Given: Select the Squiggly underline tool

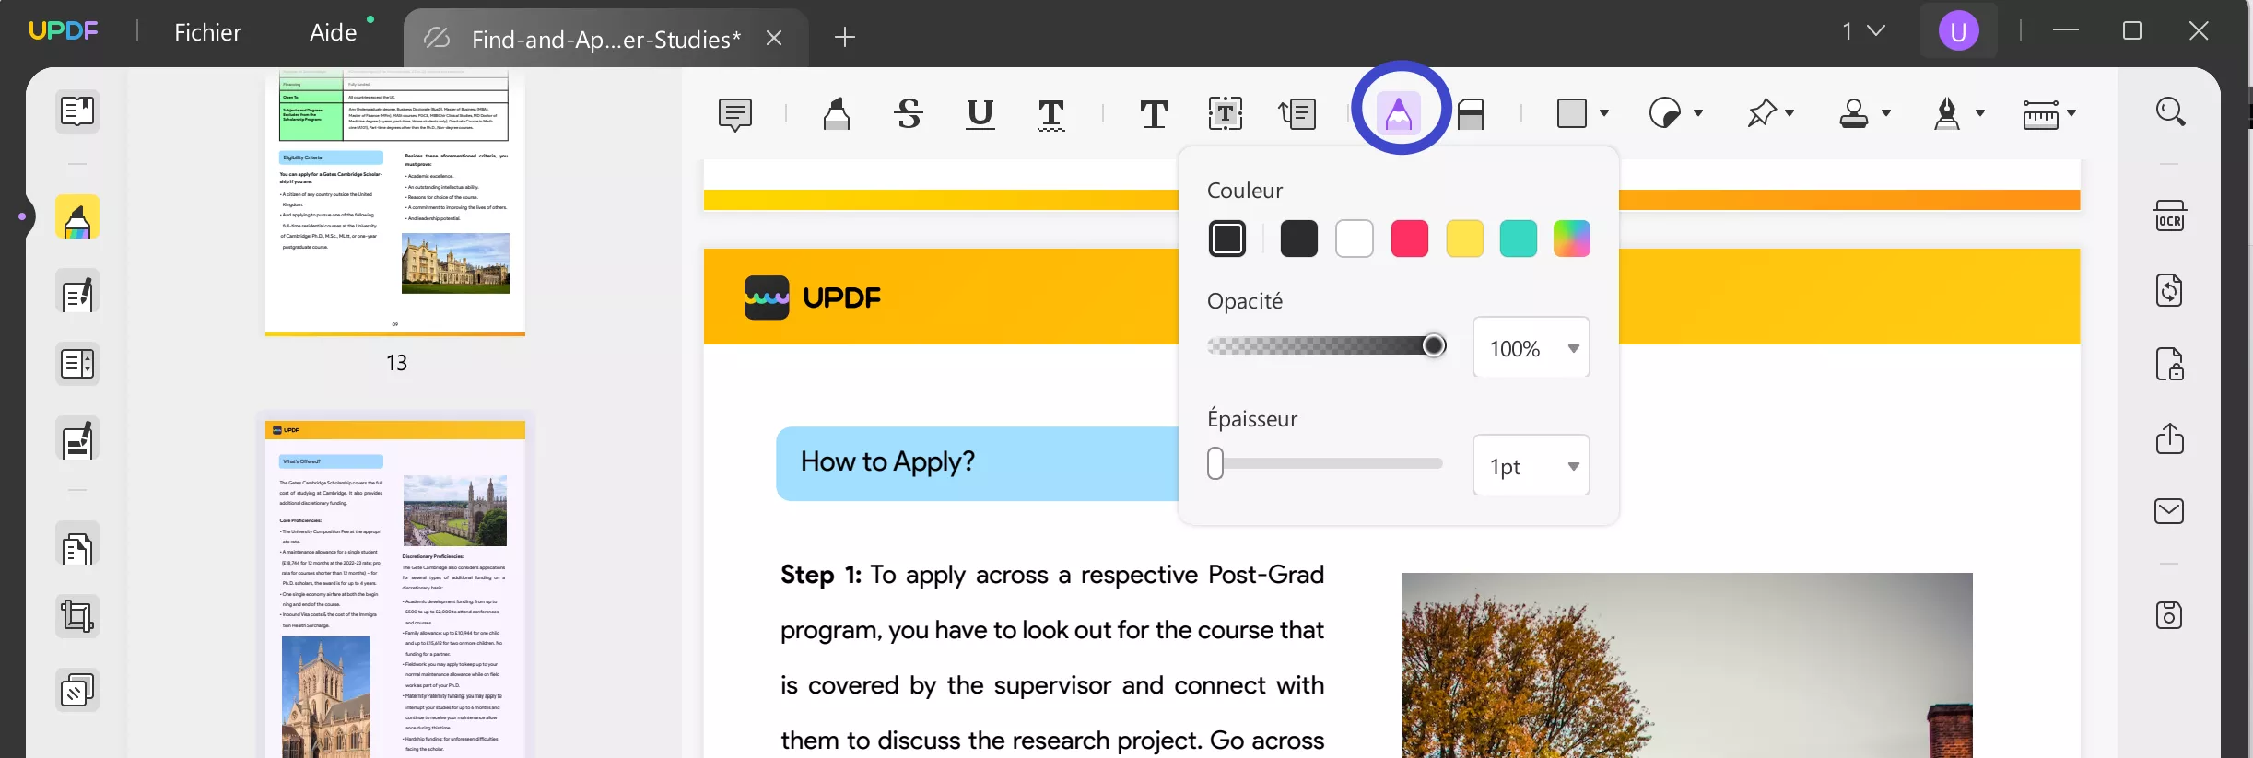Looking at the screenshot, I should [1051, 114].
